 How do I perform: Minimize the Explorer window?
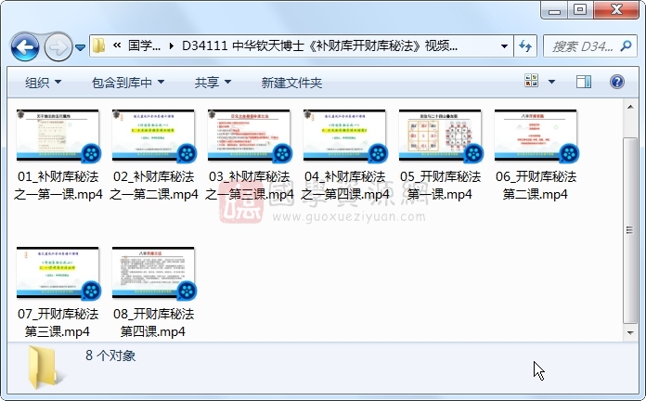pos(555,10)
